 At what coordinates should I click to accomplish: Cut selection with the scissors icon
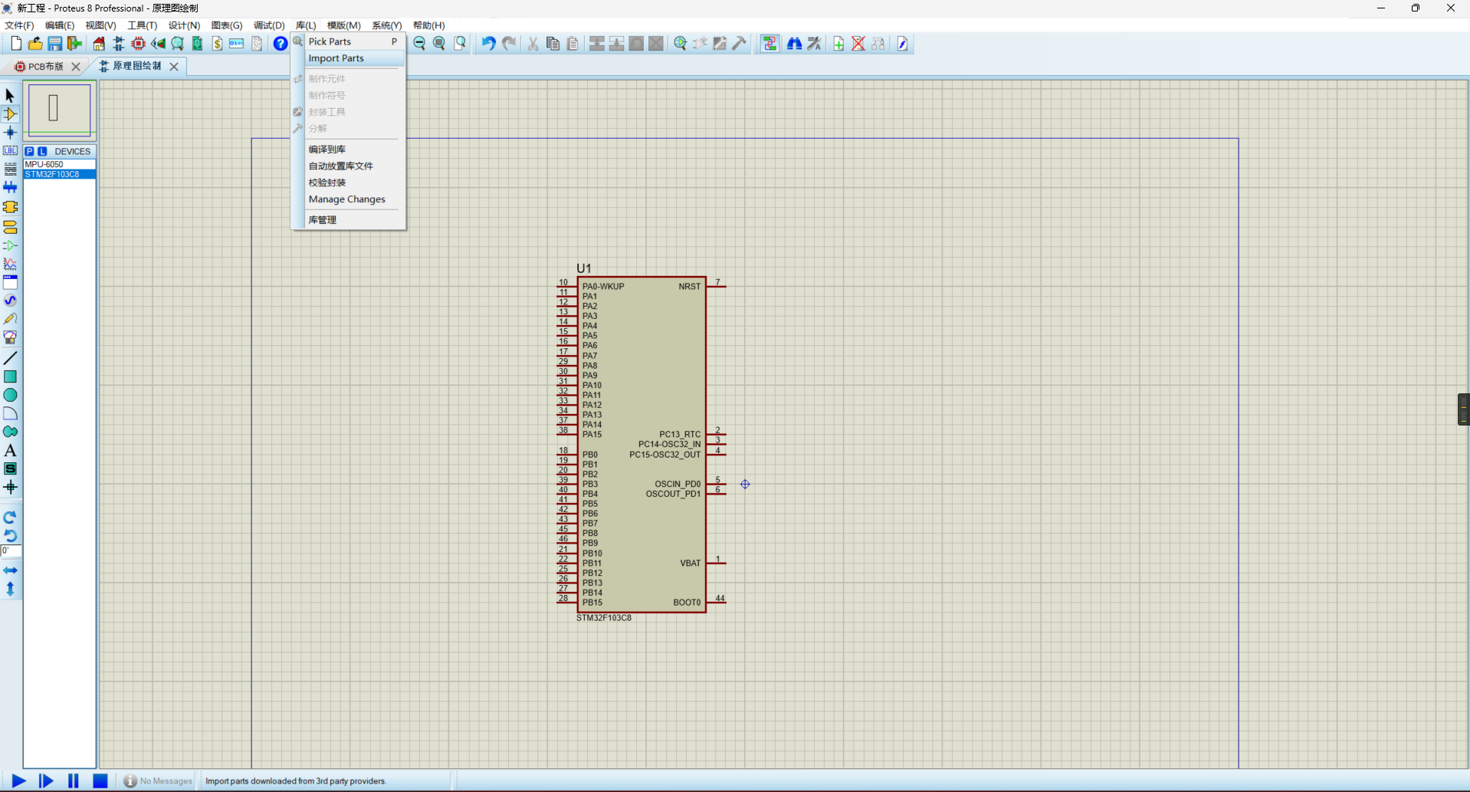point(533,44)
